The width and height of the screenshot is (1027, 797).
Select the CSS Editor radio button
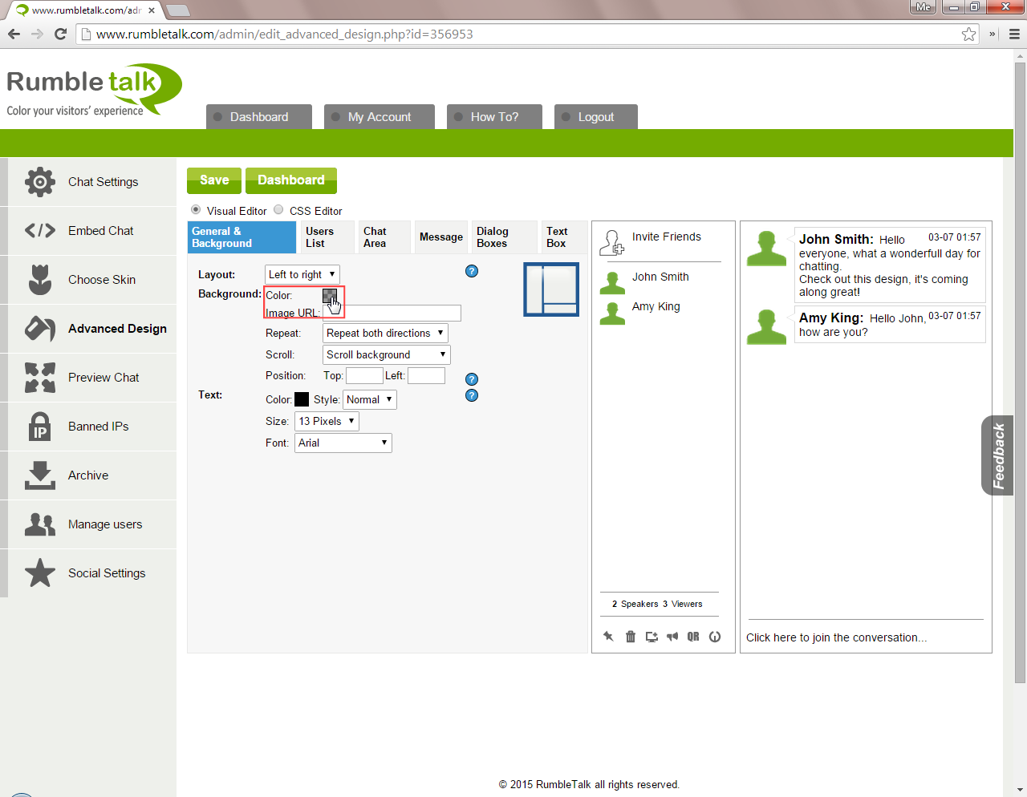pos(278,209)
